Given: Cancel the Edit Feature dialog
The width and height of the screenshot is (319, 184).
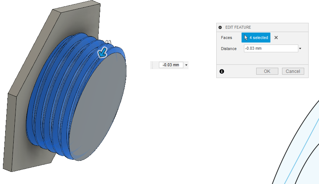Looking at the screenshot, I should (x=293, y=71).
